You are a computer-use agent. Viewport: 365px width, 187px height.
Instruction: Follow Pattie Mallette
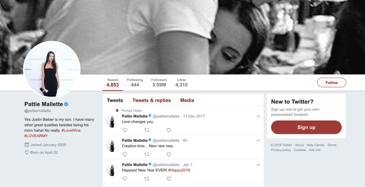click(331, 82)
